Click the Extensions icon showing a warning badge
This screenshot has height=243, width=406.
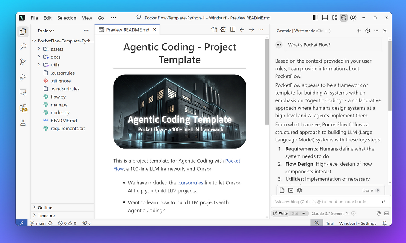point(23,108)
